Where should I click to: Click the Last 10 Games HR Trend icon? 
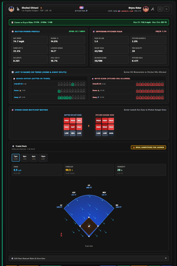pyautogui.click(x=13, y=72)
